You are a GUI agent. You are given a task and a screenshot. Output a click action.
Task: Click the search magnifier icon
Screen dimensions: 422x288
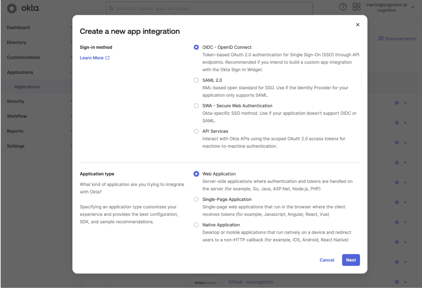coord(111,8)
